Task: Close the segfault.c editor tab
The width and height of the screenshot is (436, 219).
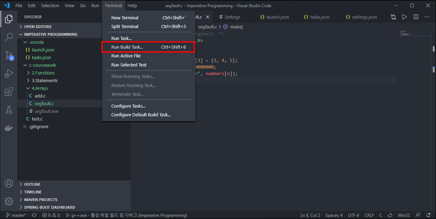Action: [208, 17]
